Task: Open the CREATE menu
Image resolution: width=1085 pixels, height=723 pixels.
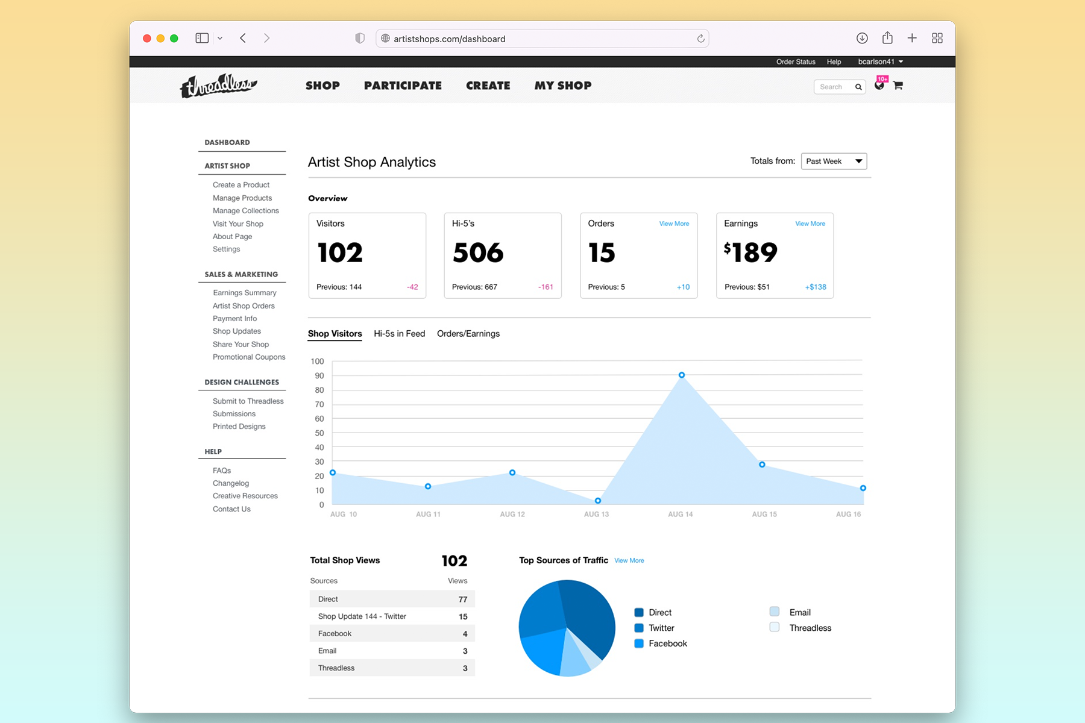Action: (488, 86)
